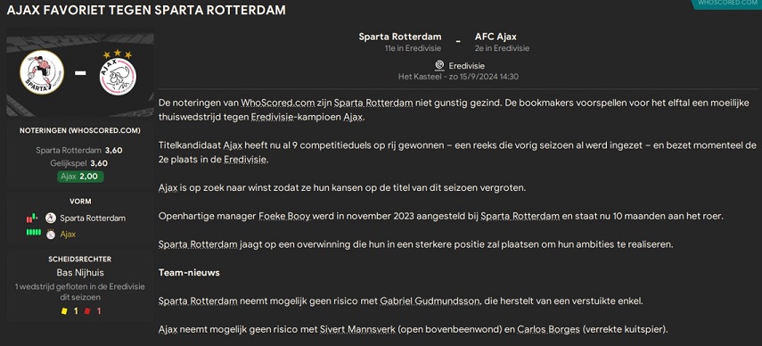Click the Ajax club crest with stars
Viewport: 762px width, 346px height.
click(118, 72)
